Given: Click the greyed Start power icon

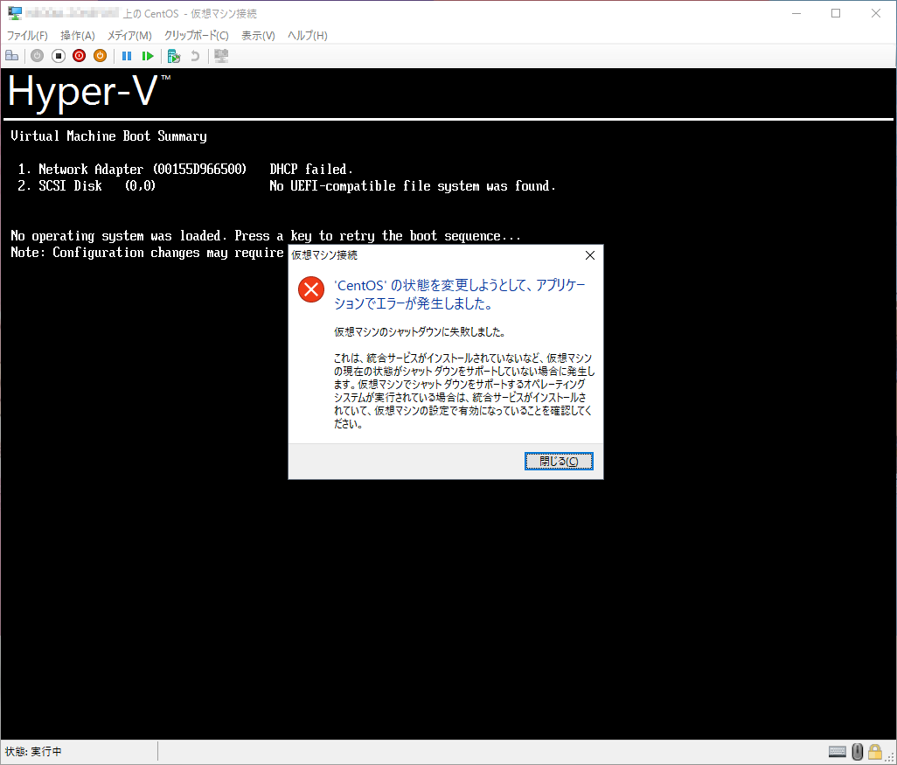Looking at the screenshot, I should pyautogui.click(x=38, y=56).
